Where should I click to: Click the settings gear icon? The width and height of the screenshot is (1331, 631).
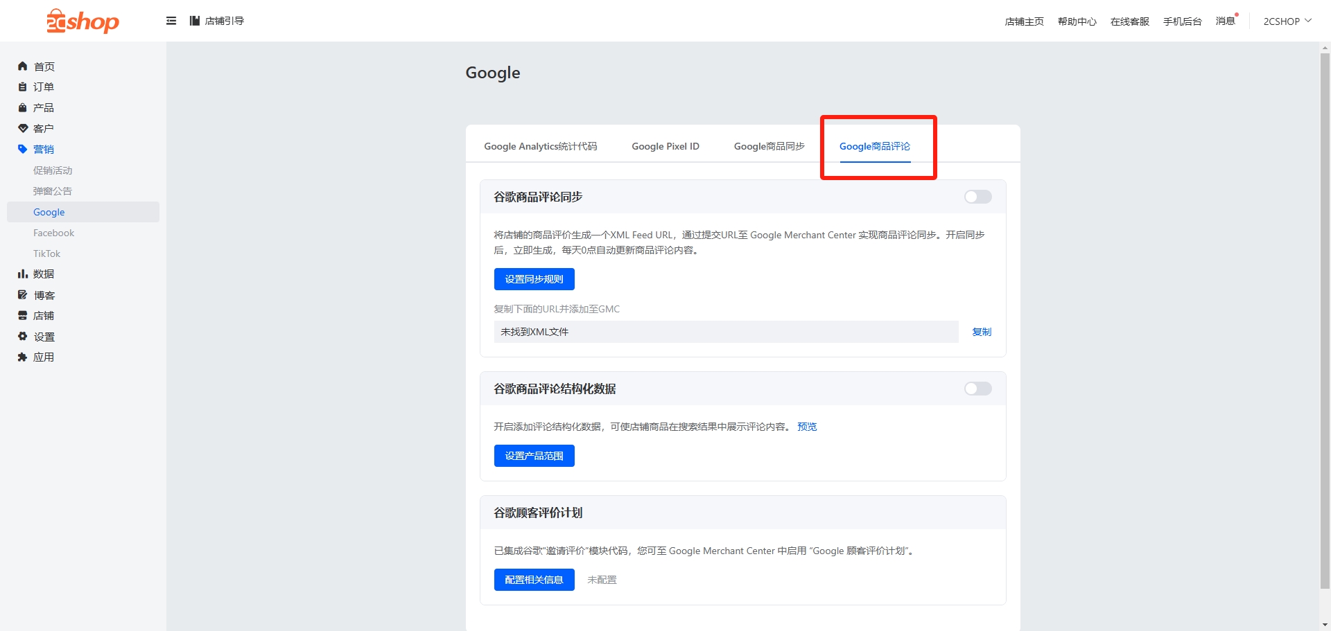(22, 337)
